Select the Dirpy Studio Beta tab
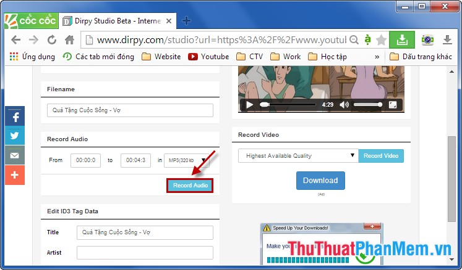The width and height of the screenshot is (462, 270). (118, 21)
